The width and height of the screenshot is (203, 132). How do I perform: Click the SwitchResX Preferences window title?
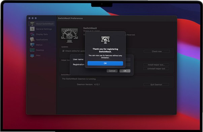coord(70,18)
